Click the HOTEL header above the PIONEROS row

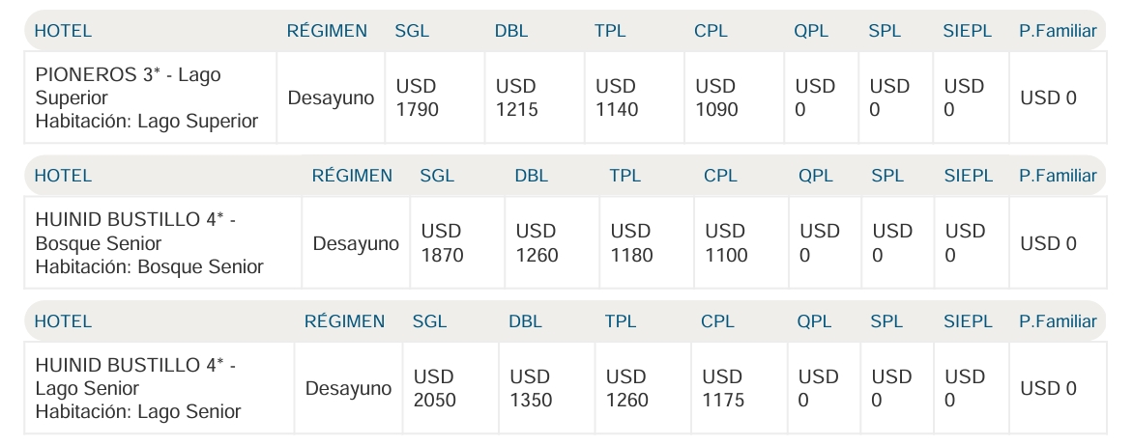coord(63,31)
